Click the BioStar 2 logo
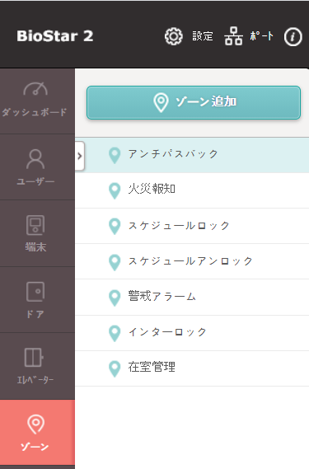Screen dimensions: 309x469 coord(55,36)
